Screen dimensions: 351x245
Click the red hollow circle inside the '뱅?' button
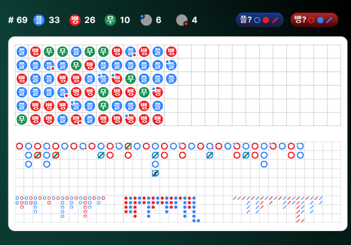pyautogui.click(x=311, y=21)
